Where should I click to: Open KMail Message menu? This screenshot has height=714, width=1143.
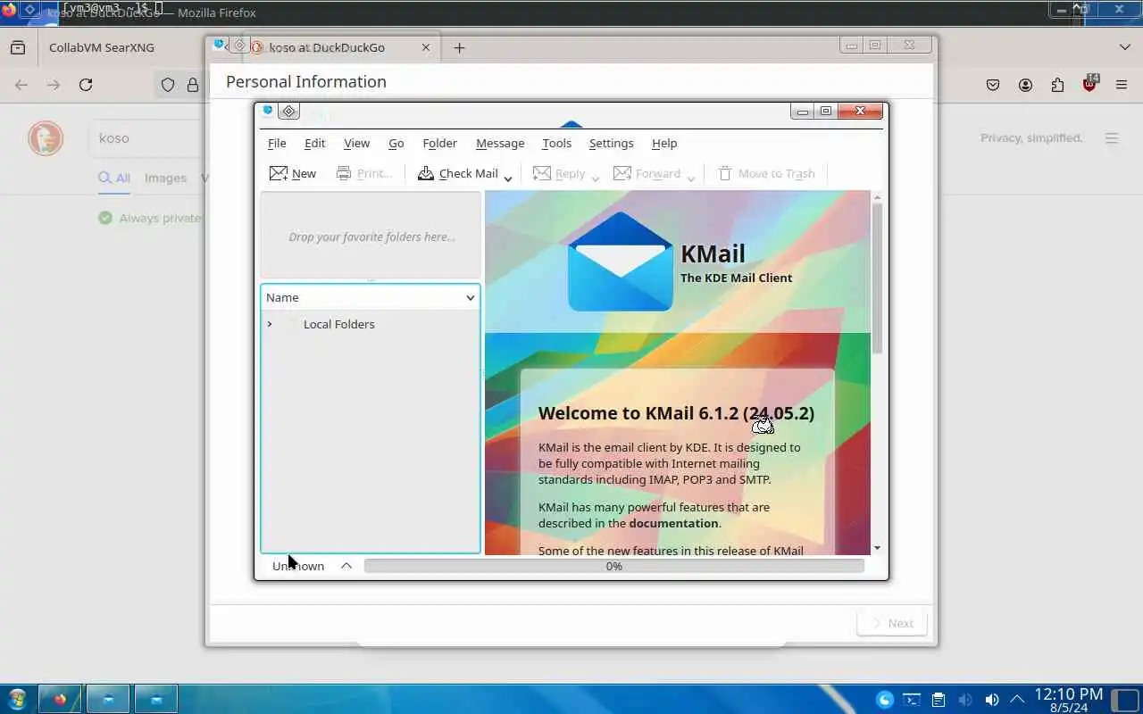click(x=500, y=143)
